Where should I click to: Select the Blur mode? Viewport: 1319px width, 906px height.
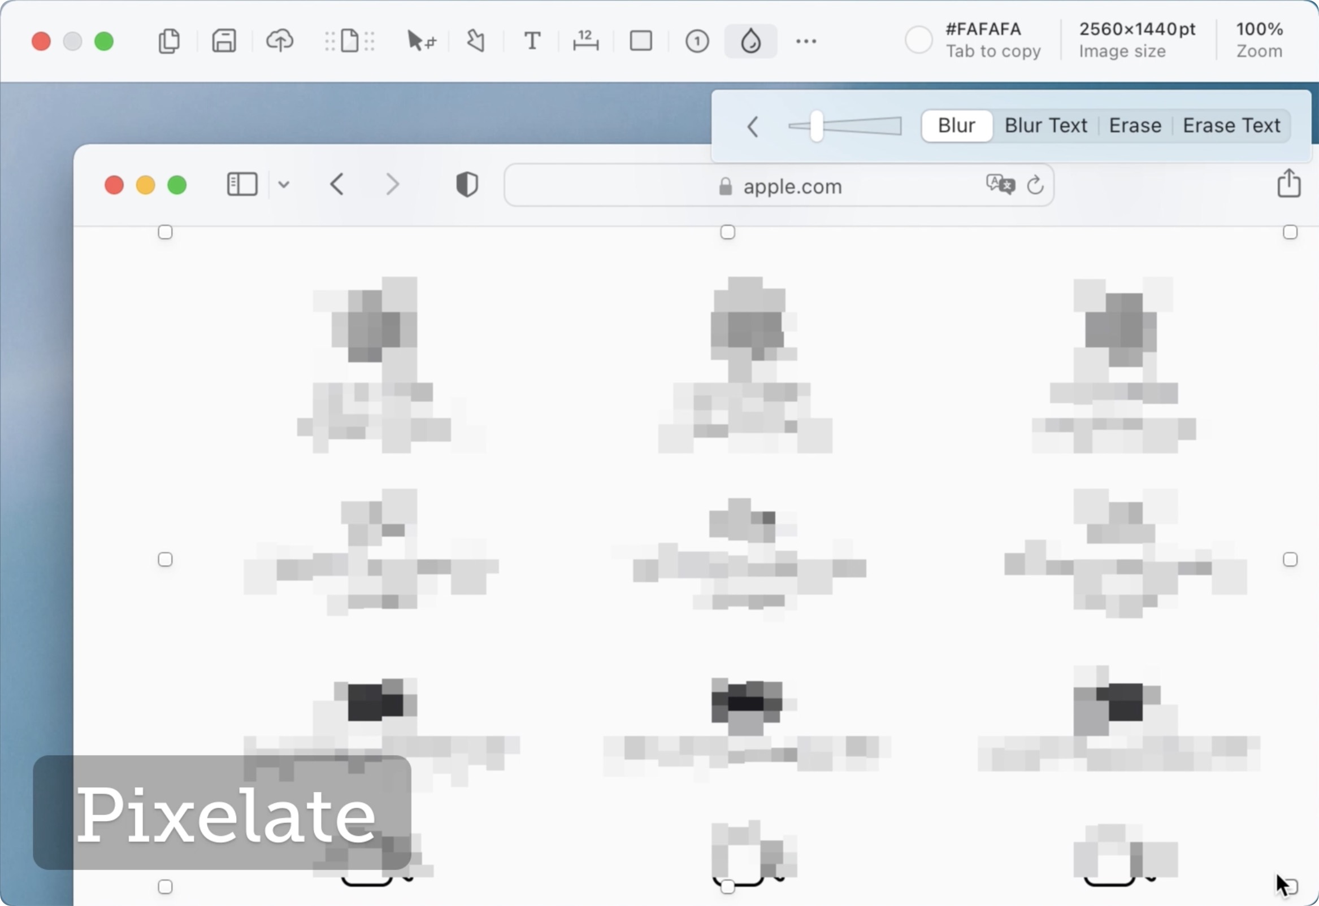point(956,125)
